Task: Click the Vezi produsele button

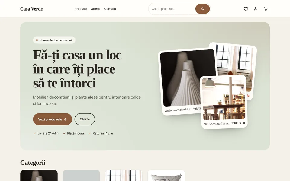Action: tap(53, 119)
